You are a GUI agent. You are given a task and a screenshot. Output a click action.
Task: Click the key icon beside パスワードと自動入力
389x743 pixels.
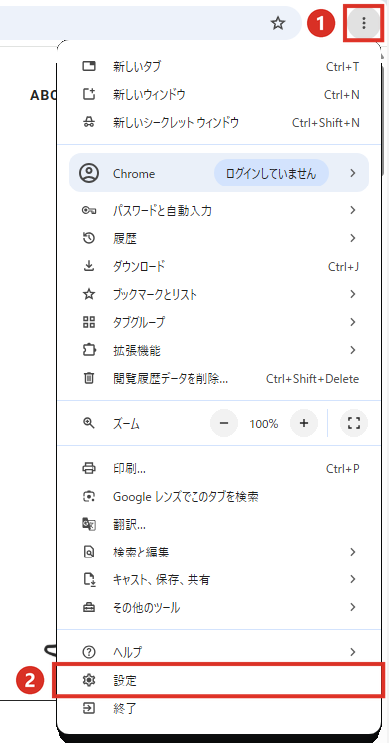click(89, 210)
